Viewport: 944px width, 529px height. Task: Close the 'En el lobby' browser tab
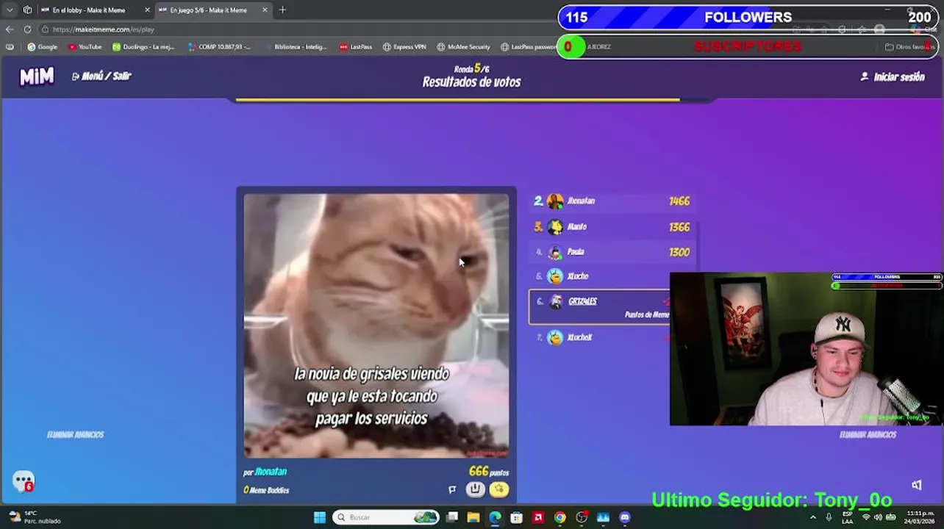pos(147,10)
